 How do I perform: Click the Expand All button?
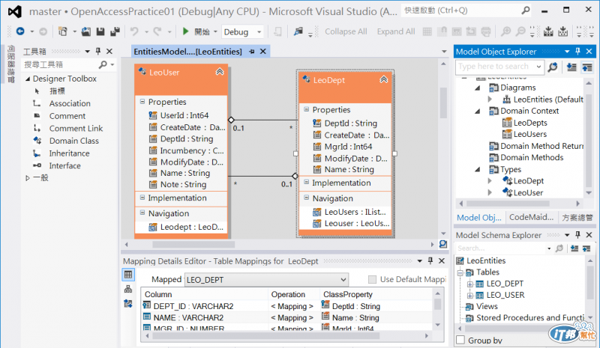[396, 31]
